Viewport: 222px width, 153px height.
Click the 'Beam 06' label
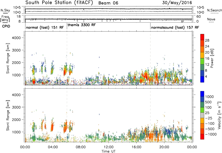tap(108, 3)
